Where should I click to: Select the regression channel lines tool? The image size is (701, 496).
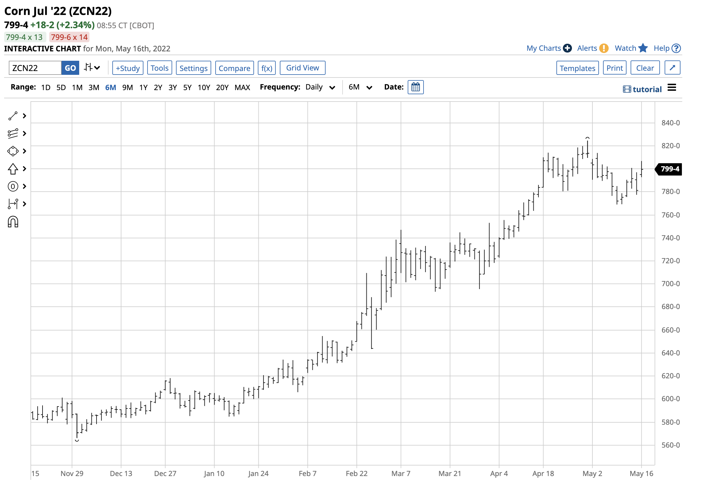coord(13,134)
